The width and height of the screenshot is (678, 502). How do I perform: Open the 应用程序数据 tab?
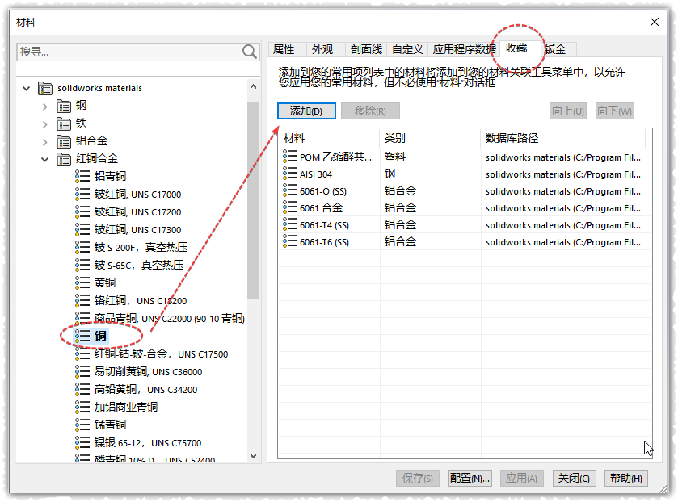click(x=464, y=50)
